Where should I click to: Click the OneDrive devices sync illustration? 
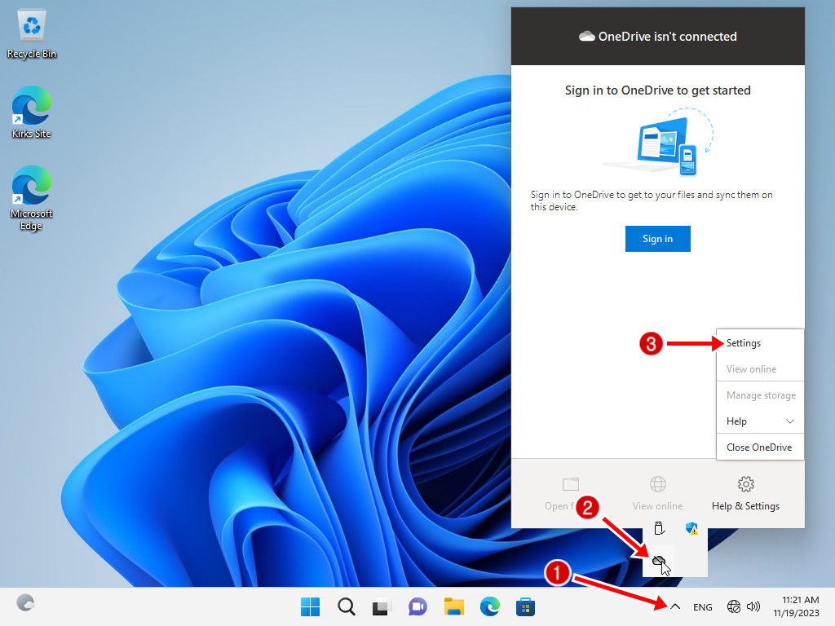pos(658,143)
